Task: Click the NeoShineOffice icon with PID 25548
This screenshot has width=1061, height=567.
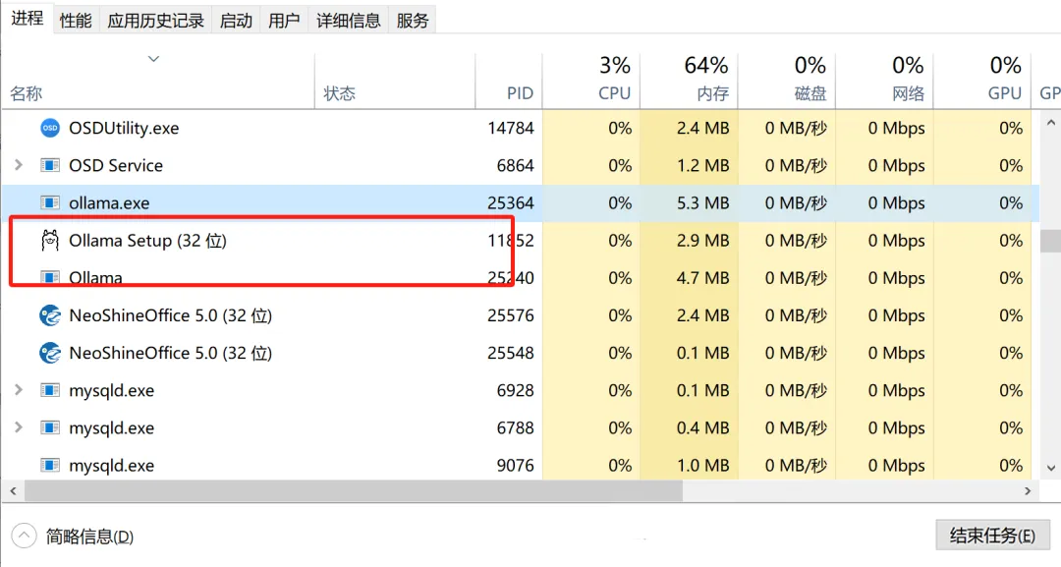Action: [x=50, y=353]
